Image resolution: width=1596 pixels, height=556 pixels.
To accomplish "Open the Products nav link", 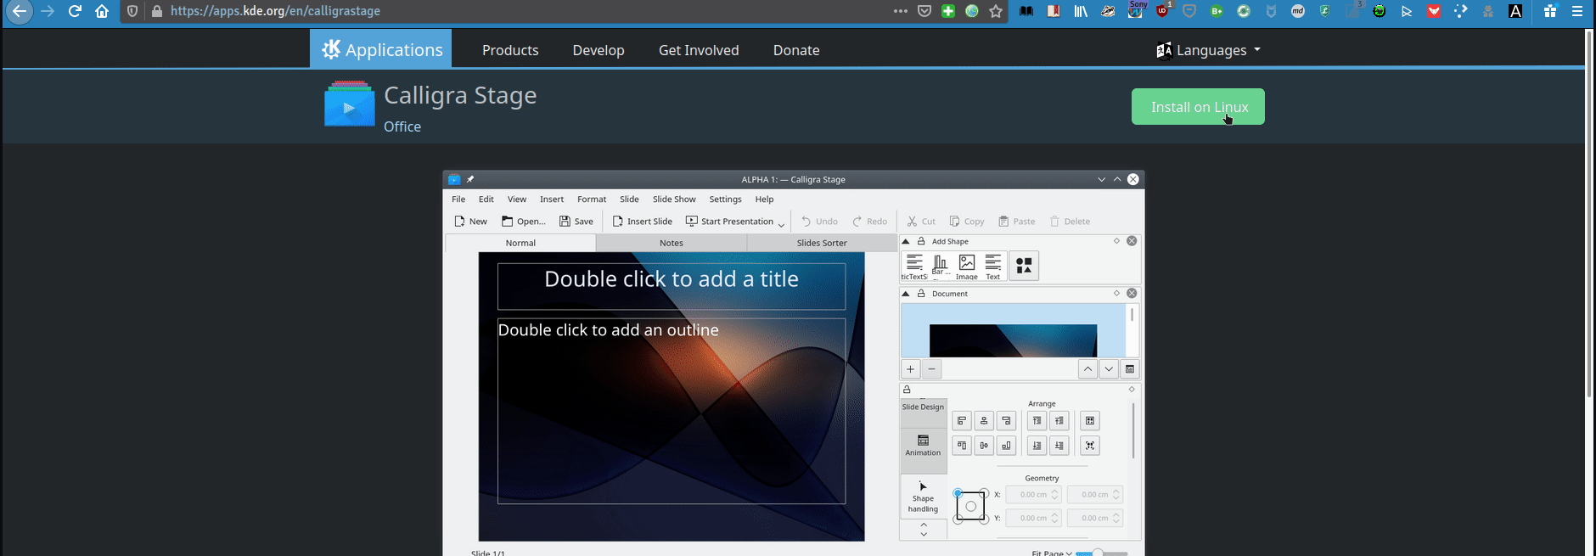I will pos(510,50).
